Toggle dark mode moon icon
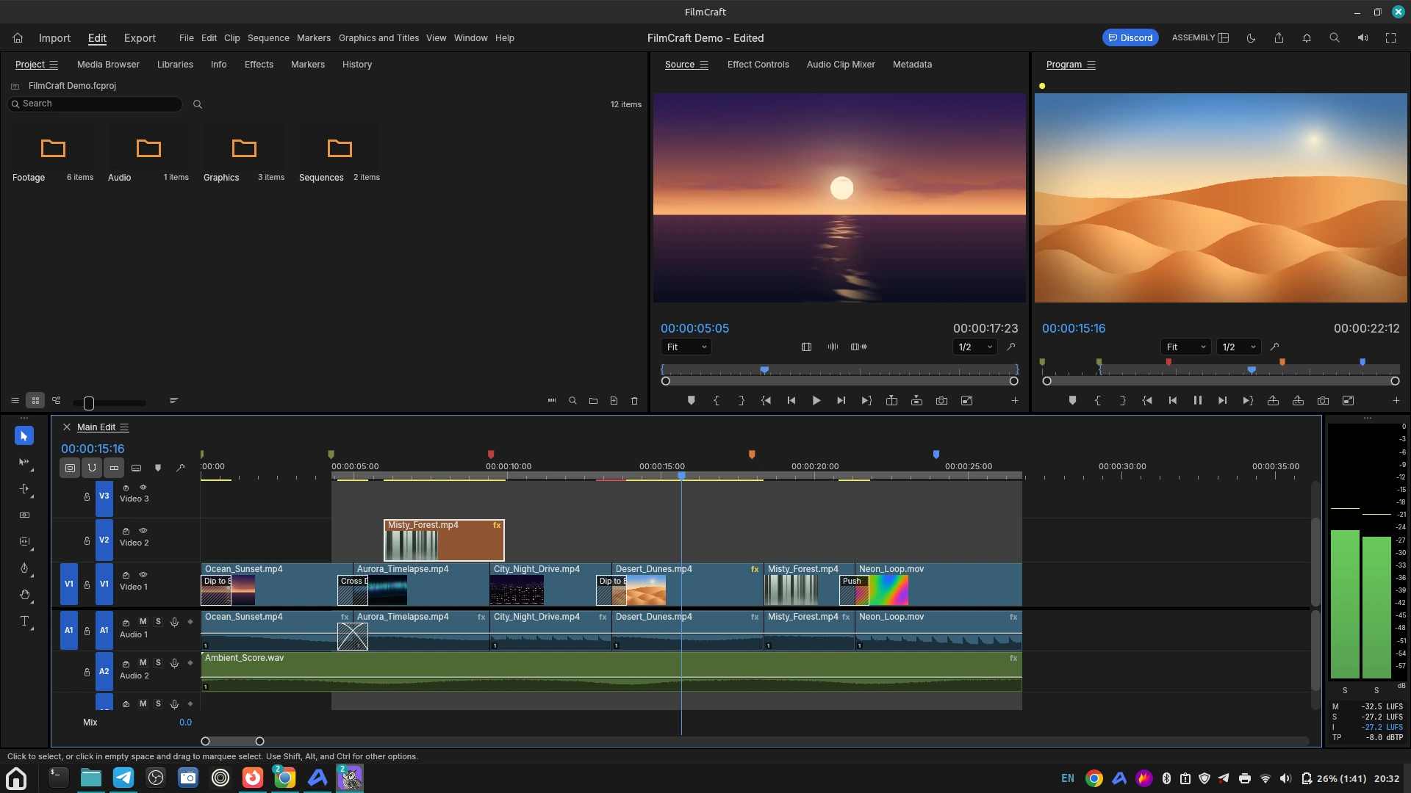The width and height of the screenshot is (1411, 793). pos(1251,38)
